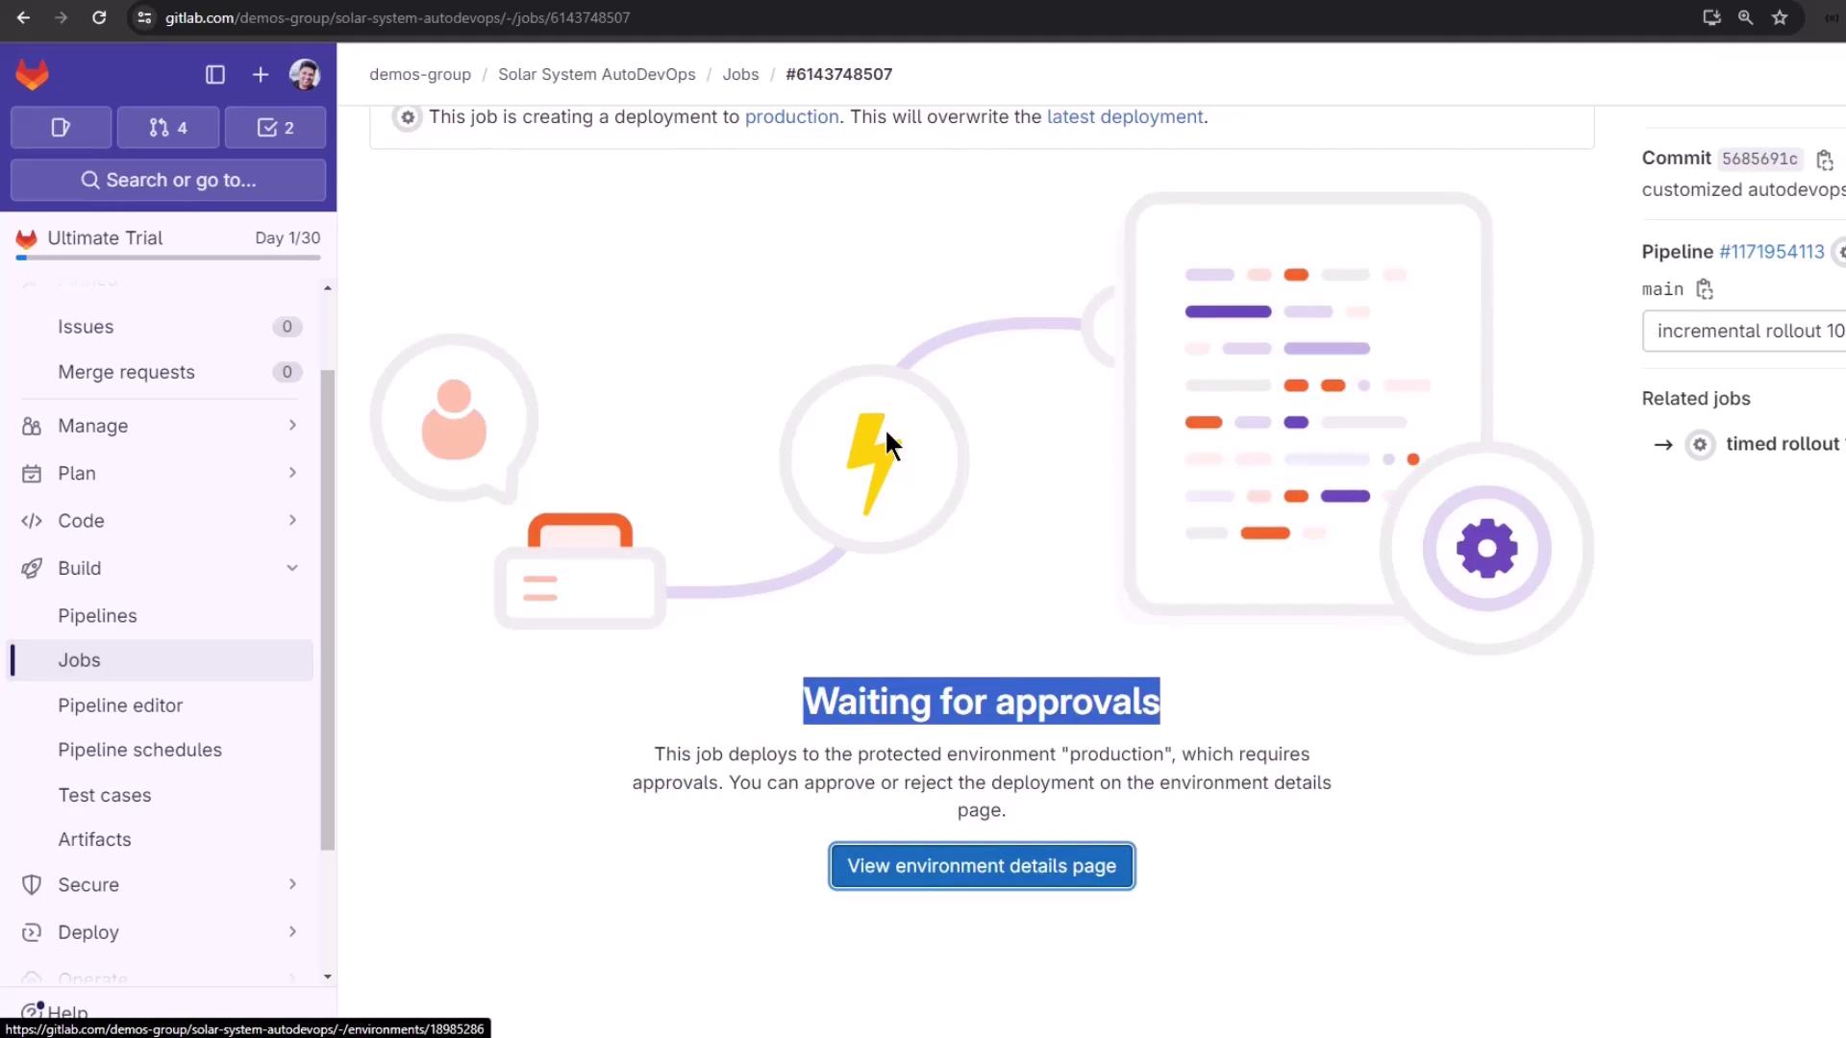1846x1038 pixels.
Task: Toggle the sidebar collapse icon
Action: pos(215,74)
